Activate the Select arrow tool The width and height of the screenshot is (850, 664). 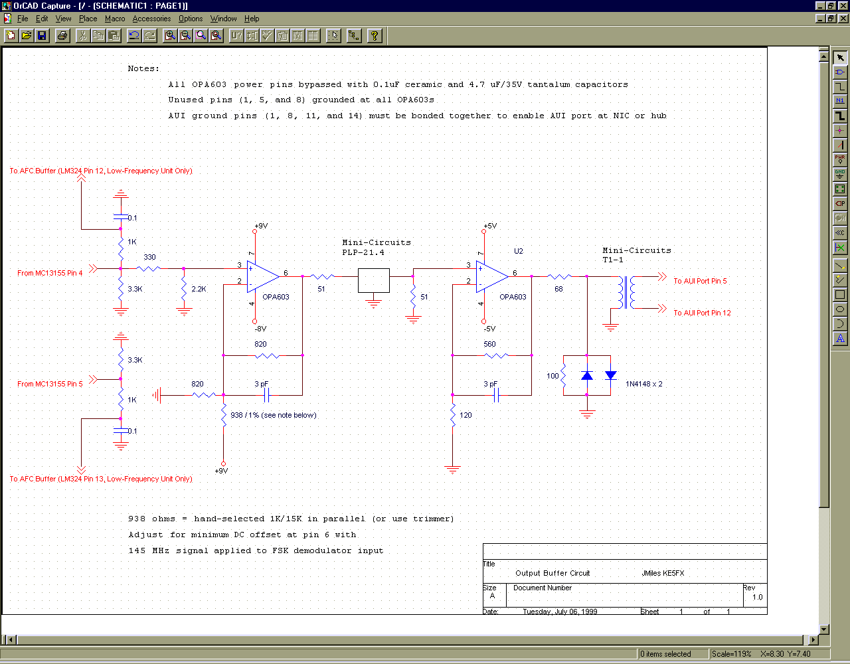[840, 57]
